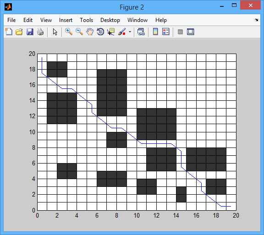264x235 pixels.
Task: Insert a colorbar via toolbar
Action: tap(155, 32)
